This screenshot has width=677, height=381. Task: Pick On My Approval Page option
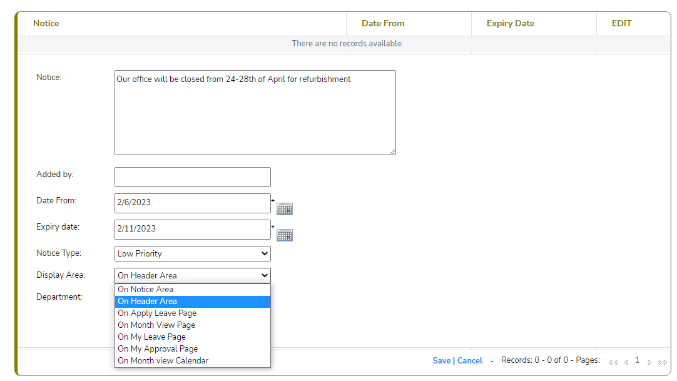(x=193, y=348)
